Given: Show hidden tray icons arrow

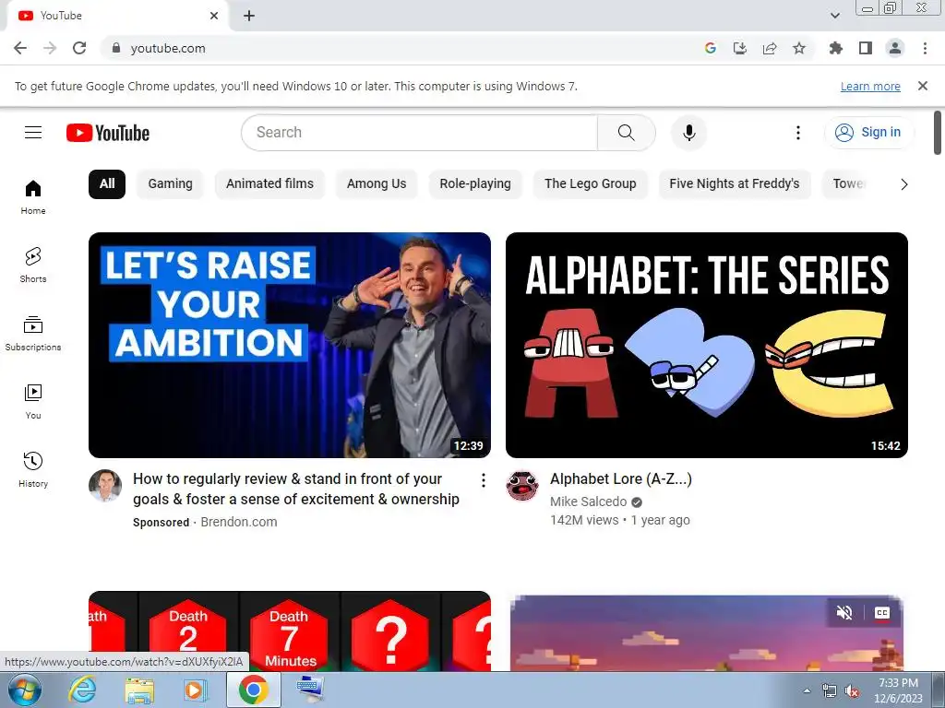Looking at the screenshot, I should (807, 690).
